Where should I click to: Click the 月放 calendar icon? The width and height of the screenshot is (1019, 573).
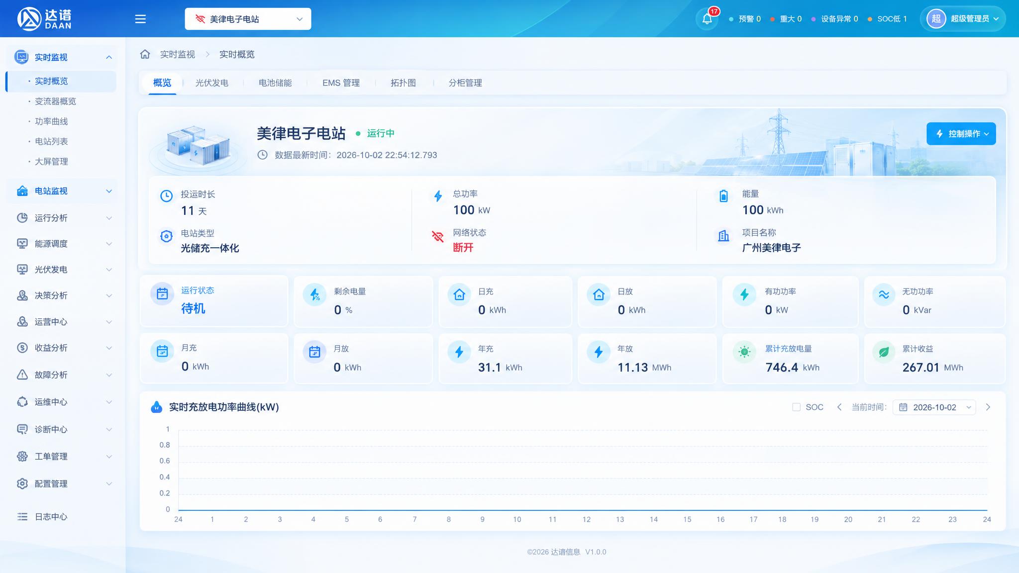[x=314, y=352]
